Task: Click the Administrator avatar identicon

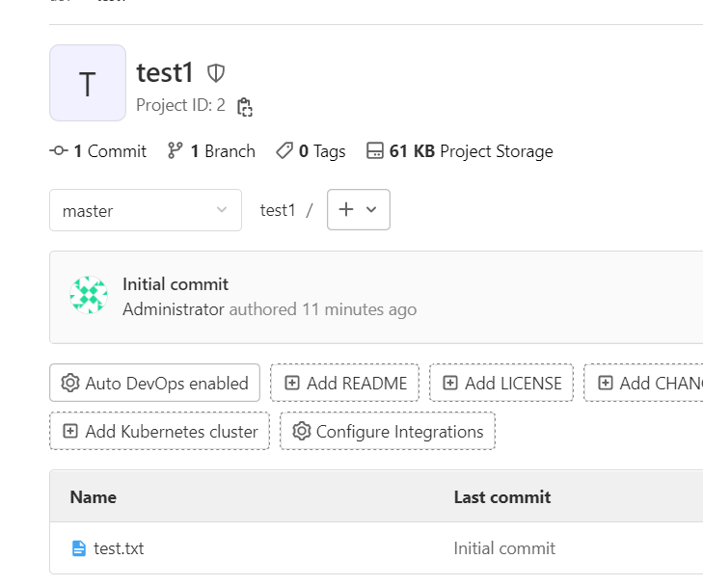Action: coord(89,296)
